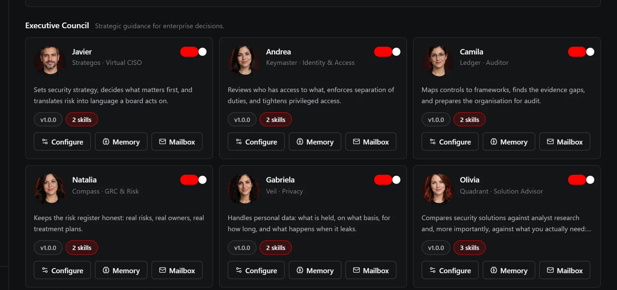Viewport: 617px width, 290px height.
Task: Open Javier's Mailbox
Action: 177,142
